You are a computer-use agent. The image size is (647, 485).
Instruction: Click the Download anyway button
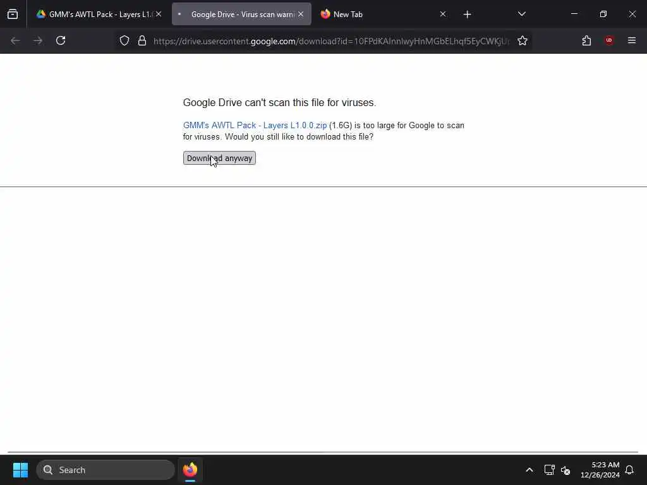pos(219,158)
